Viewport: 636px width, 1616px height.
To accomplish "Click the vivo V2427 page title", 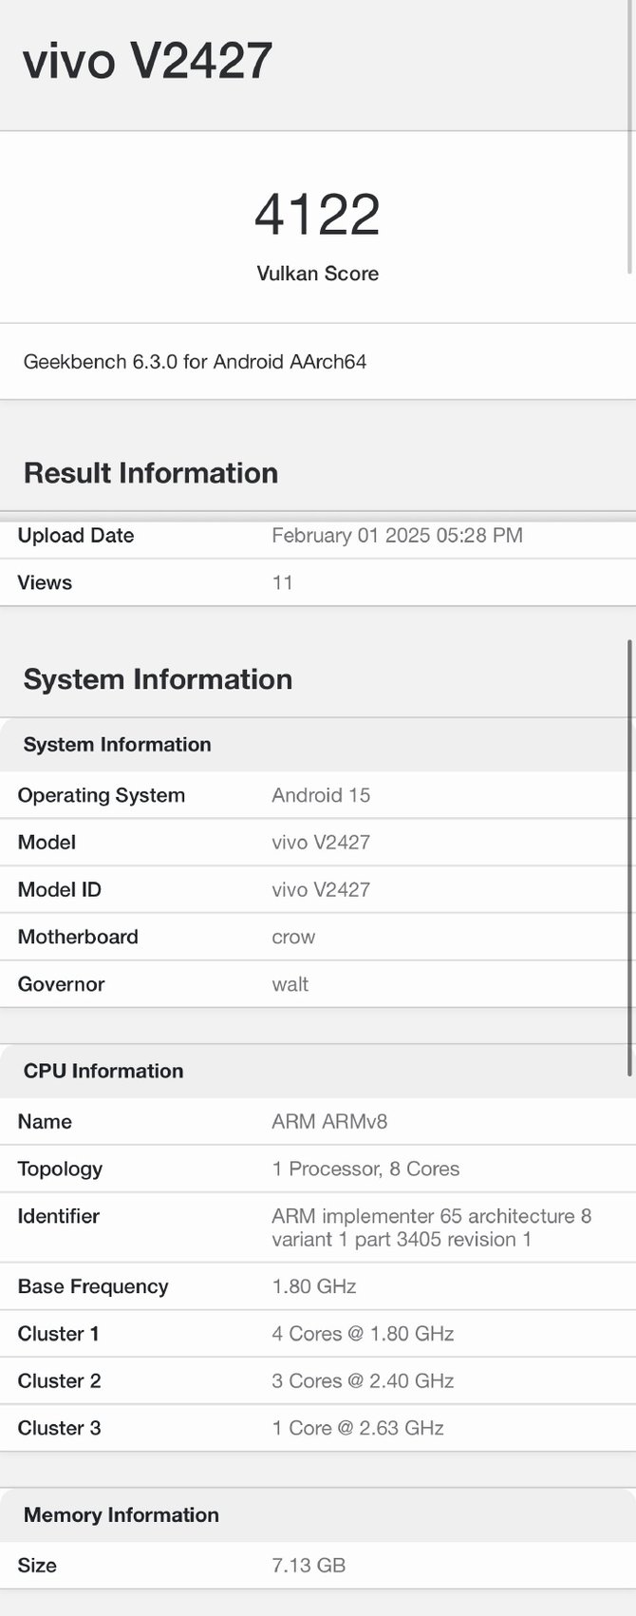I will (x=148, y=60).
